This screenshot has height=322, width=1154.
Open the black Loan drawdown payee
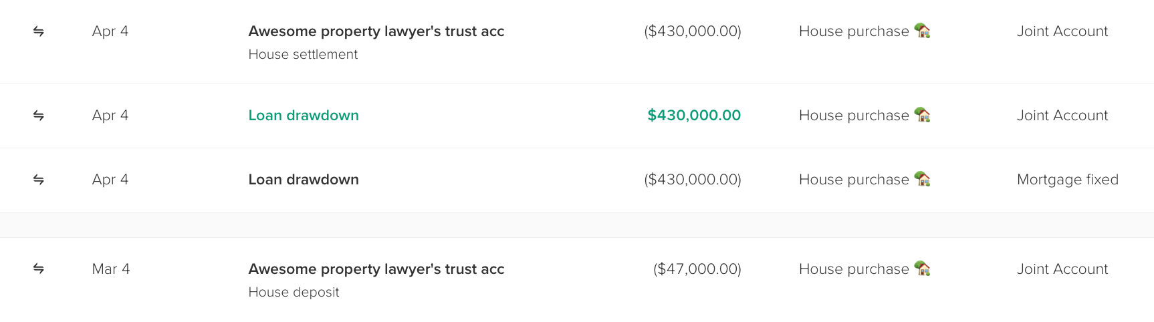coord(304,180)
